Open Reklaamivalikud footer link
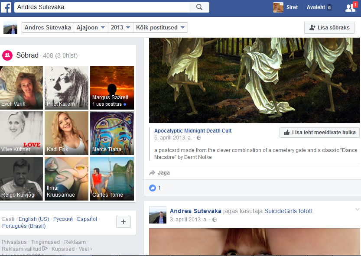The width and height of the screenshot is (361, 256). (22, 249)
